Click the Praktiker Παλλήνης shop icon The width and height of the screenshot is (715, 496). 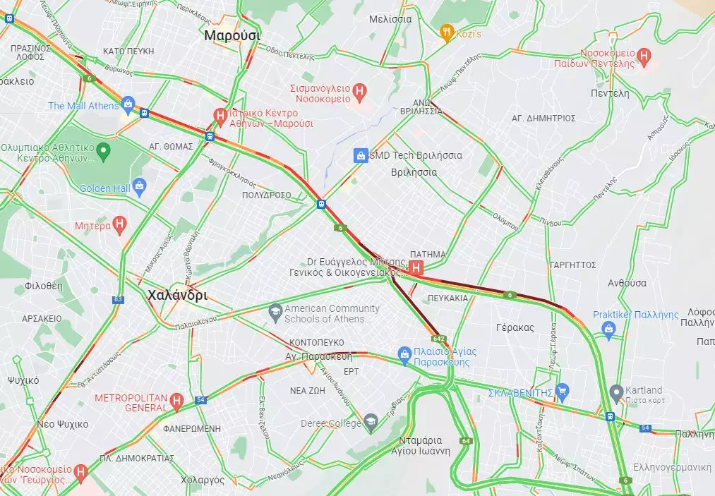point(608,329)
